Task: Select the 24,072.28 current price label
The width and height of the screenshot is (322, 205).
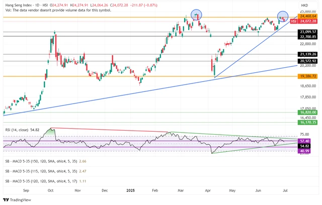Action: pos(308,21)
